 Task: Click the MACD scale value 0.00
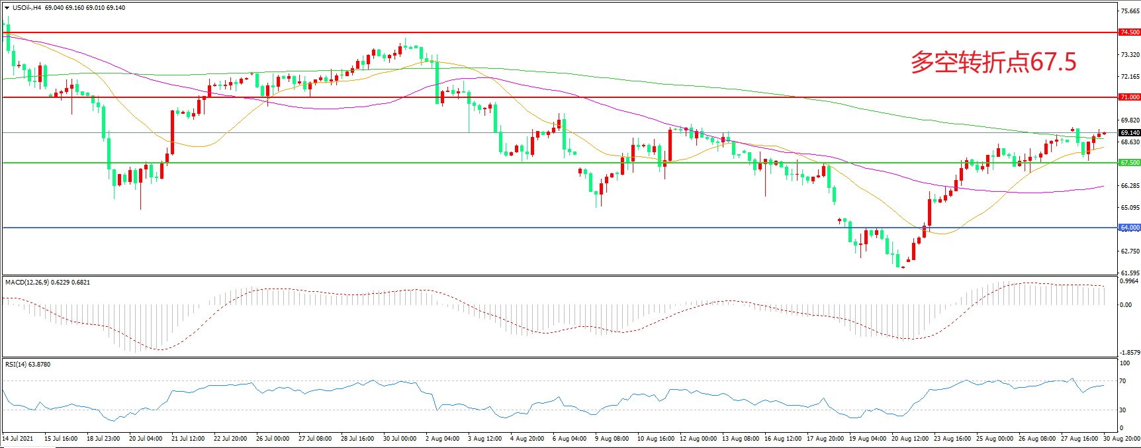pyautogui.click(x=1125, y=305)
